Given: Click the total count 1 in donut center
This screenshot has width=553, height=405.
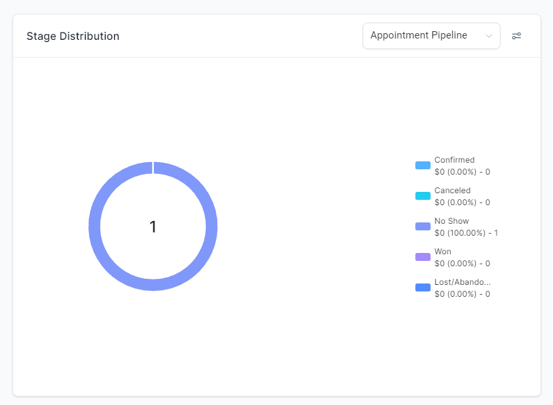Looking at the screenshot, I should pos(153,226).
